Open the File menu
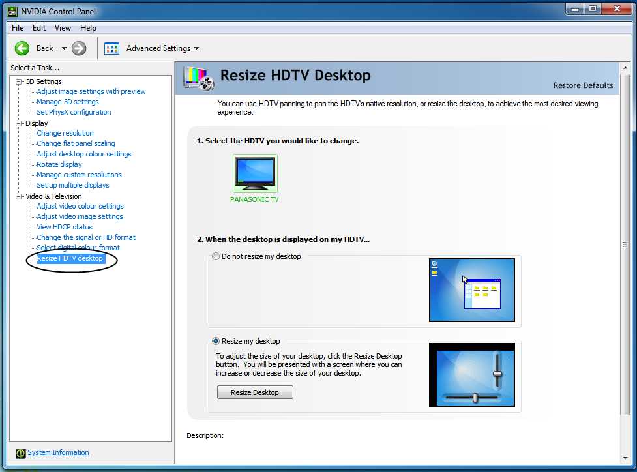 click(x=18, y=28)
